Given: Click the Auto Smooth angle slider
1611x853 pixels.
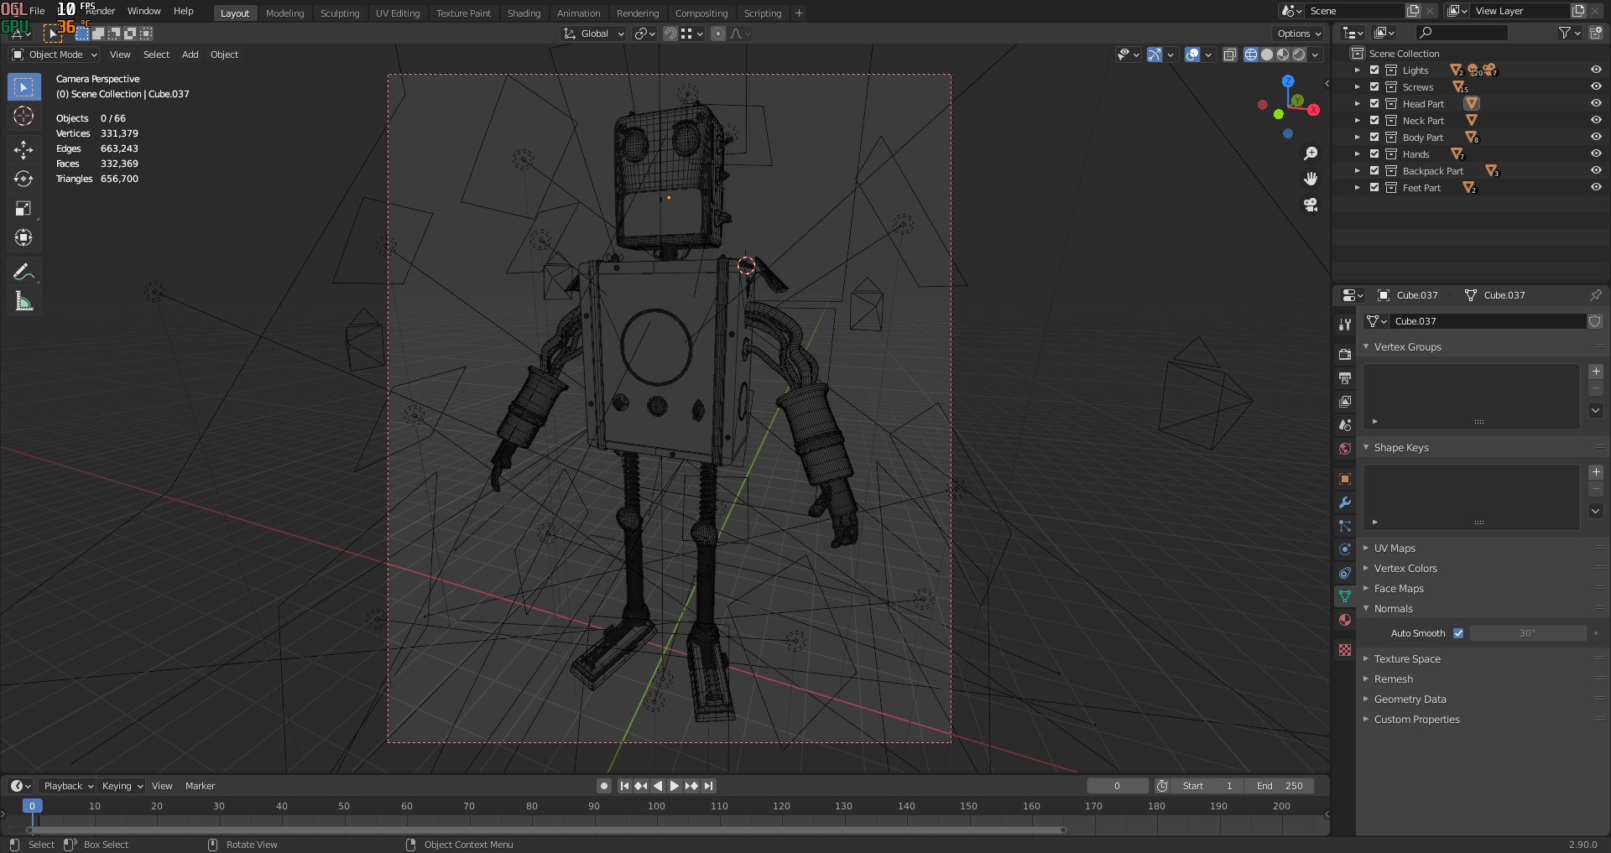Looking at the screenshot, I should pos(1528,633).
